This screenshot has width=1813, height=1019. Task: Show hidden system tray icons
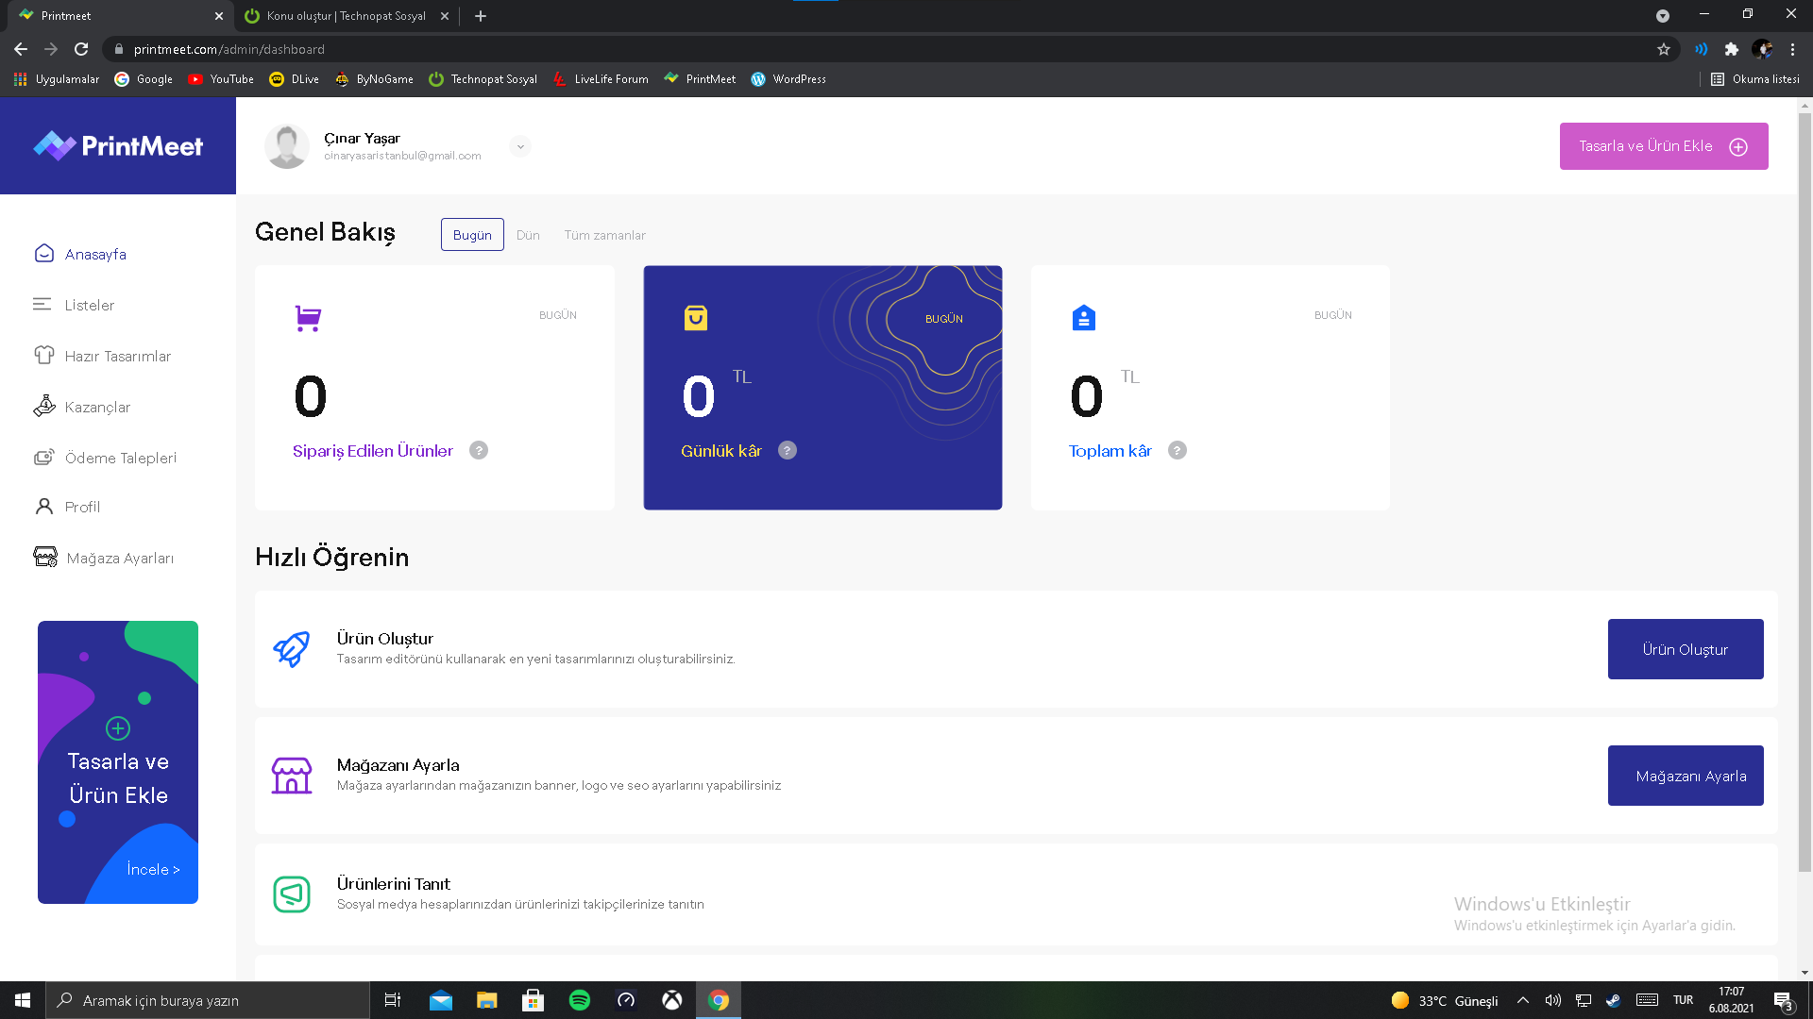[x=1522, y=1000]
